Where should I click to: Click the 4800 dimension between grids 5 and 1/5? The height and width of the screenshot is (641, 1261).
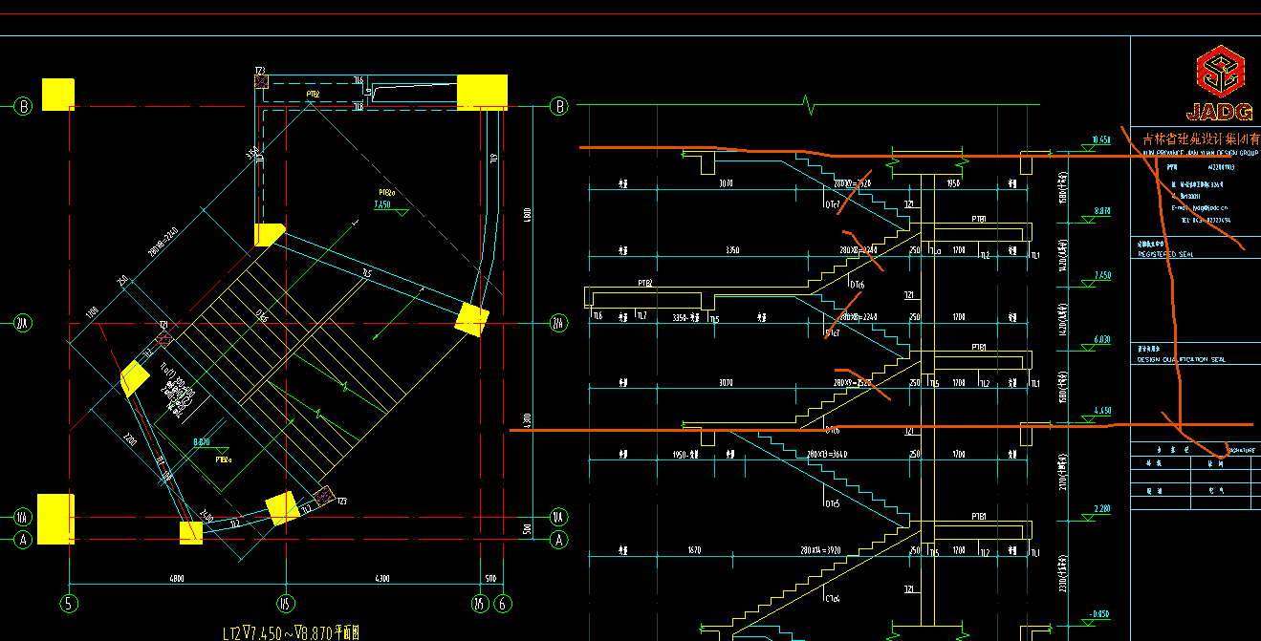[x=177, y=578]
